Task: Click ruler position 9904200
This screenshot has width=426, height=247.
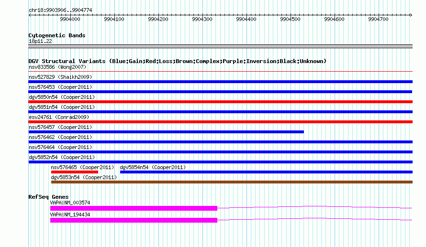Action: pos(158,19)
